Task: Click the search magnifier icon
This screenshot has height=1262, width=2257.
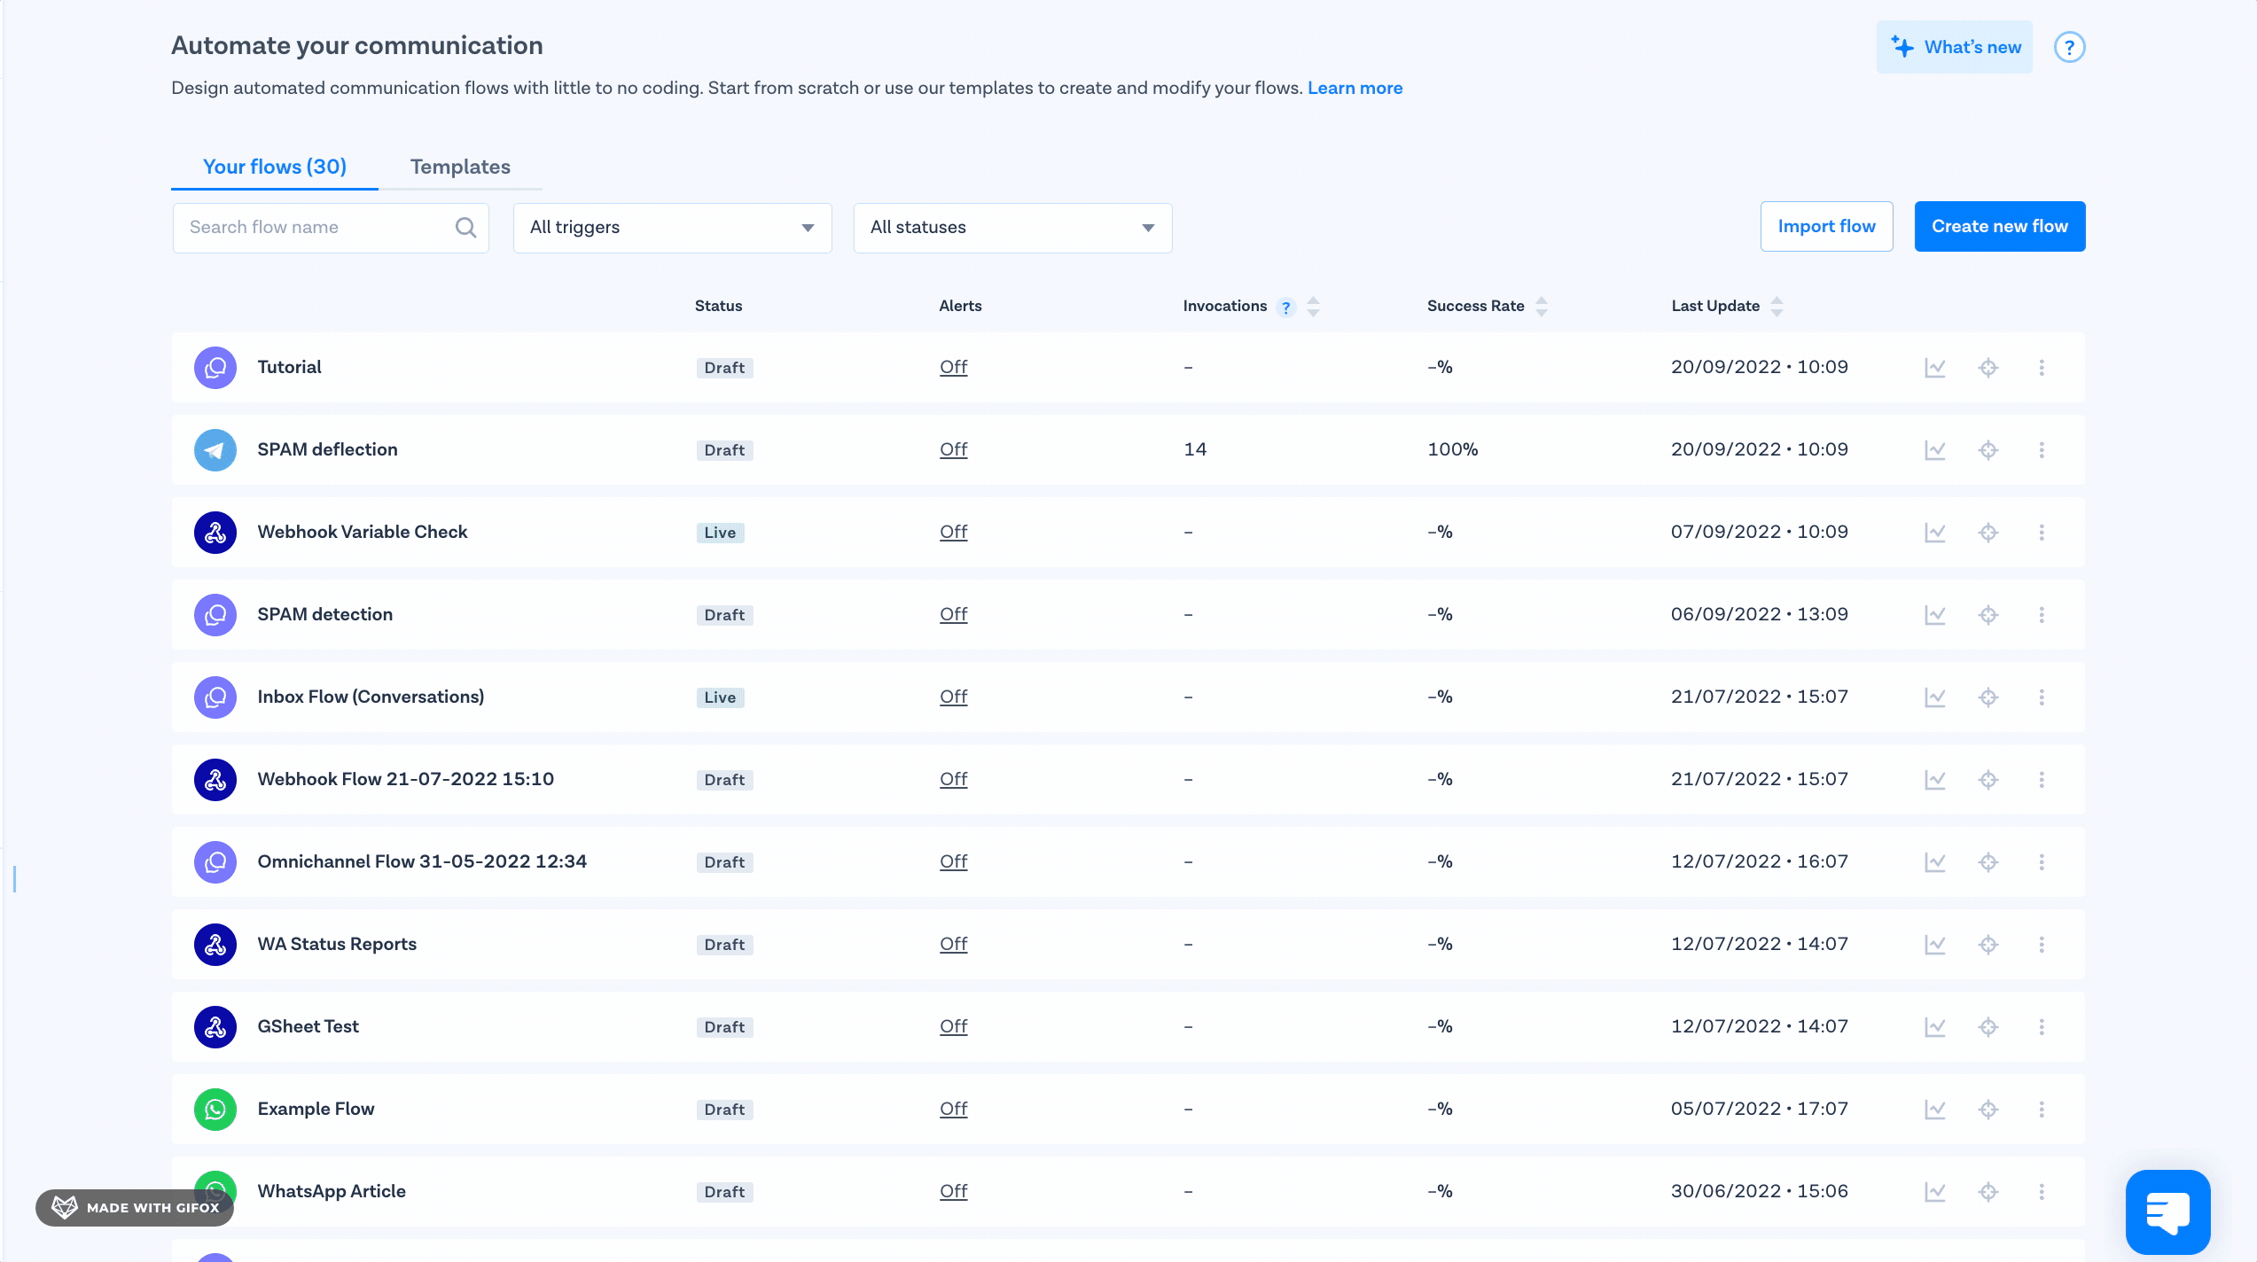Action: [x=465, y=228]
